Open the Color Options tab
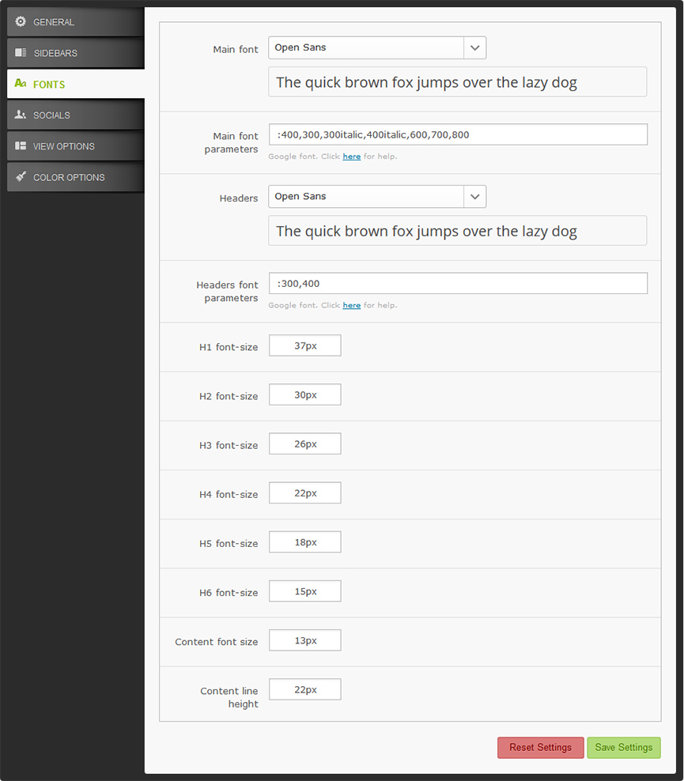This screenshot has width=684, height=781. 76,177
